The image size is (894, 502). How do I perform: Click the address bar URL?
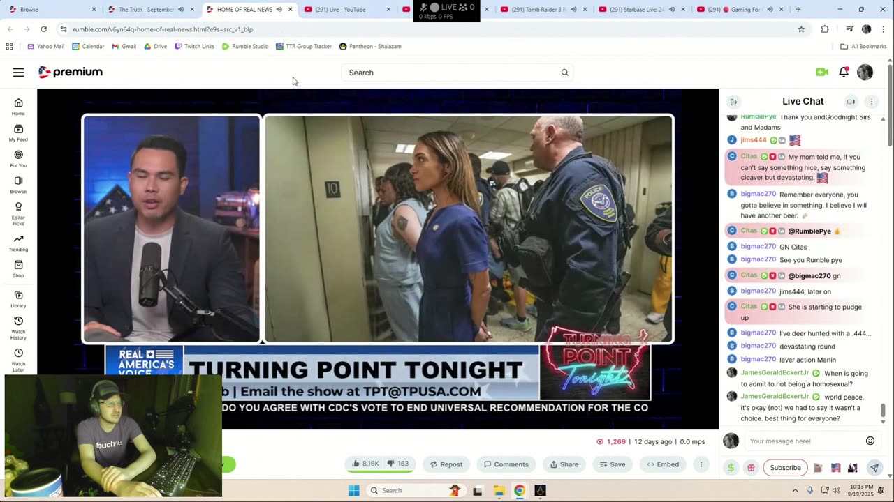(163, 29)
